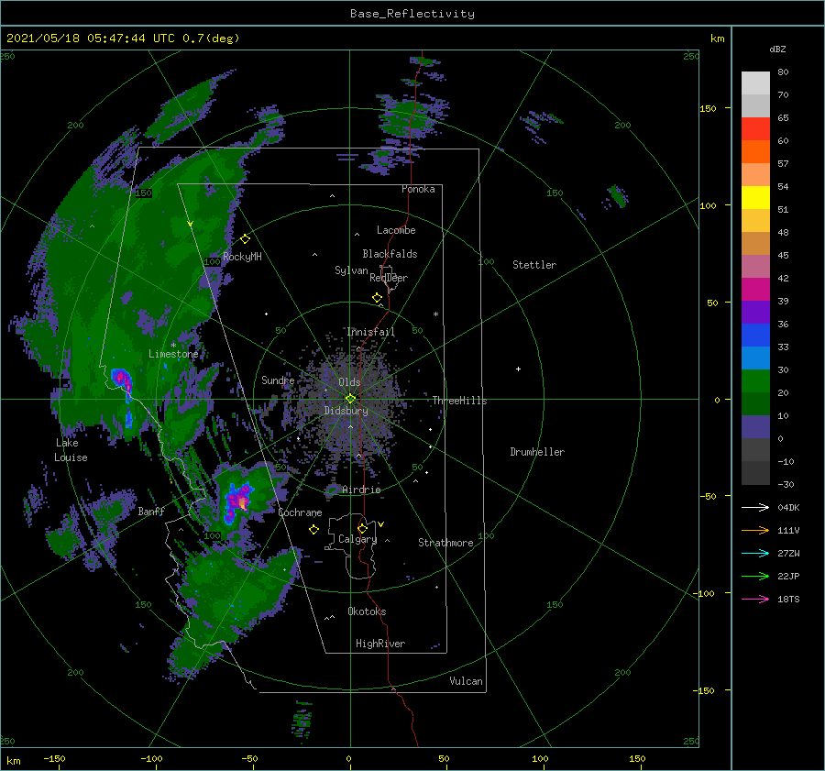The height and width of the screenshot is (771, 825).
Task: Select the bright yellow 54-51 dBZ swatch
Action: (755, 198)
